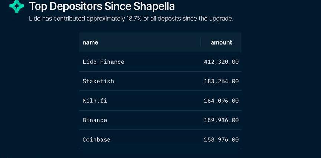Screen dimensions: 321x158
Task: Sort by the 'name' column header
Action: click(91, 42)
